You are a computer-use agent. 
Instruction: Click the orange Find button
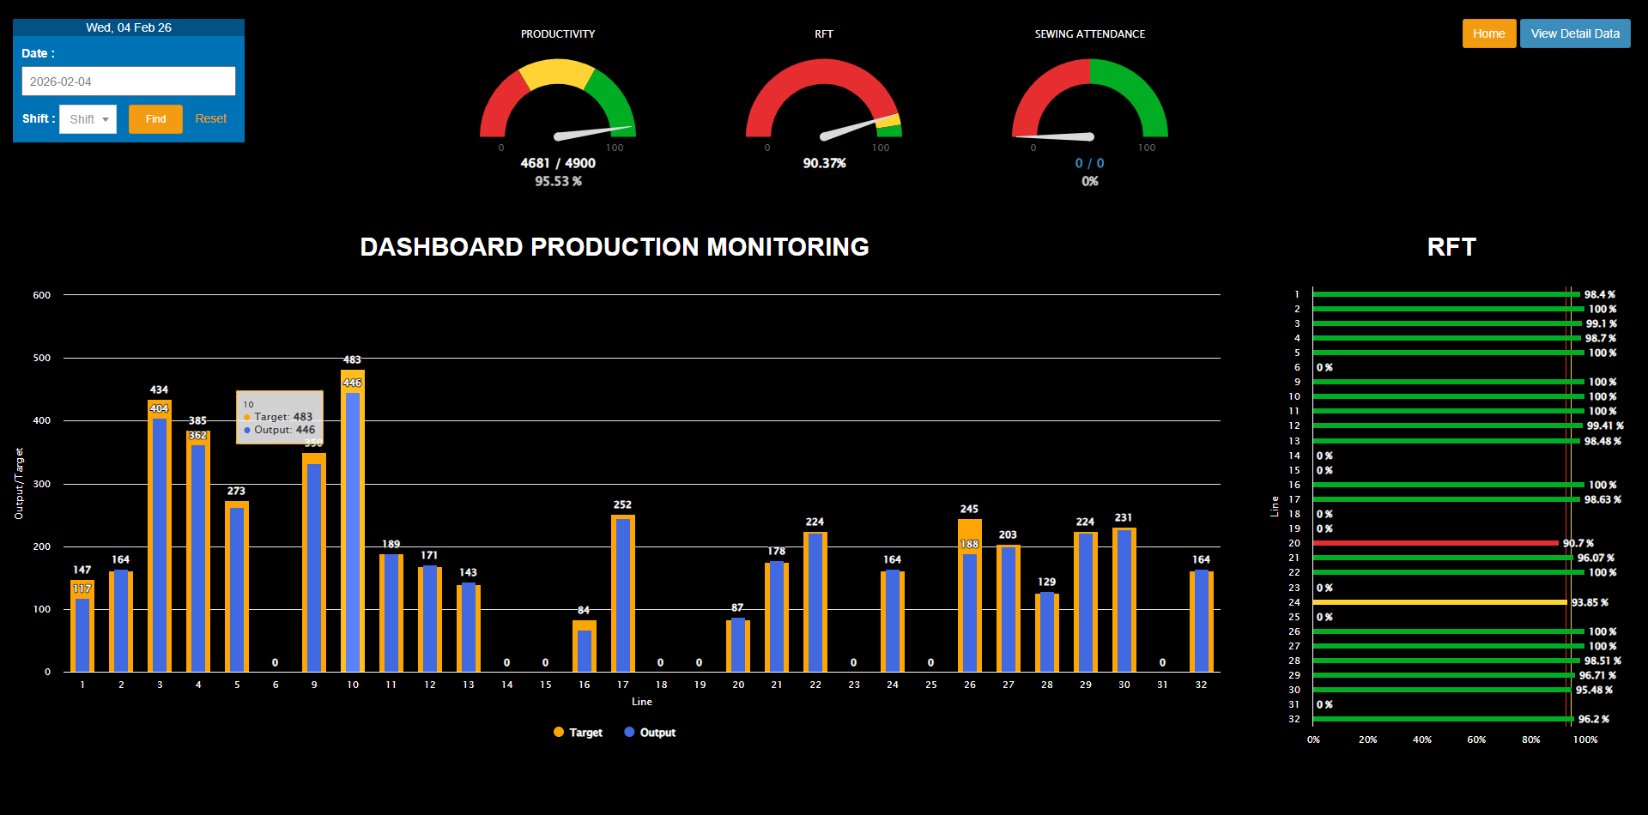(155, 119)
